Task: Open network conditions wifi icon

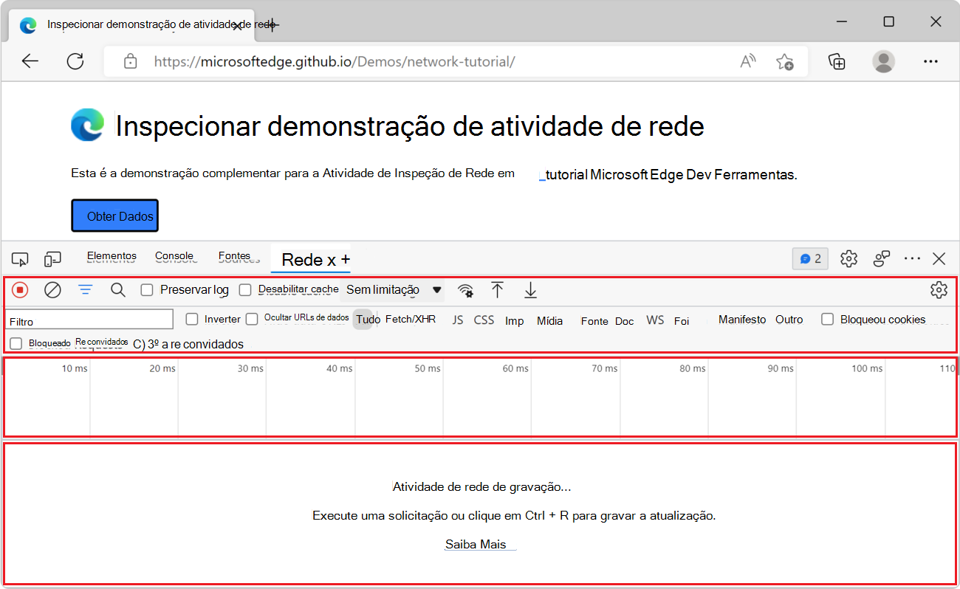Action: (x=465, y=290)
